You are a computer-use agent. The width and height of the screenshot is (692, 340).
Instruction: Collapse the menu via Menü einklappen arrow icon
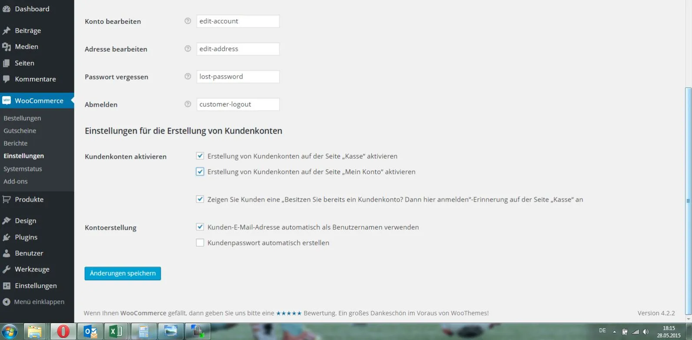(6, 302)
